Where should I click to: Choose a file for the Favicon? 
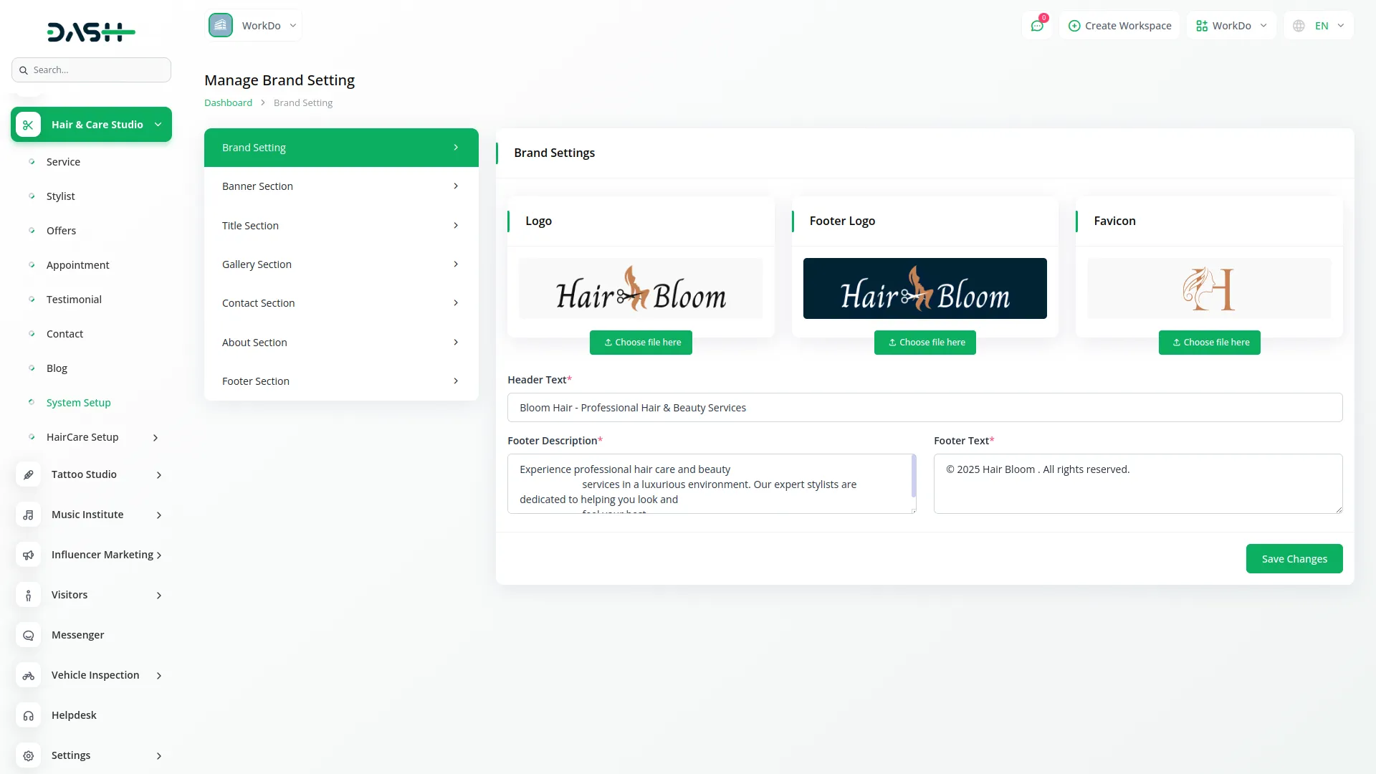[1209, 342]
